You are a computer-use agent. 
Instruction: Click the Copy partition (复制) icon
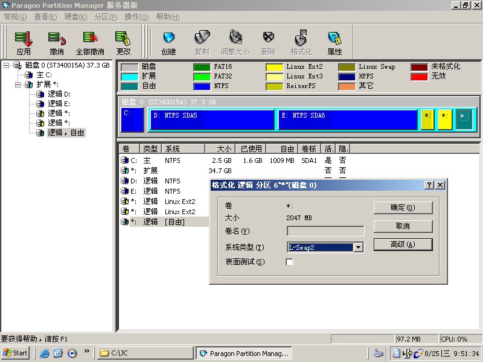202,42
